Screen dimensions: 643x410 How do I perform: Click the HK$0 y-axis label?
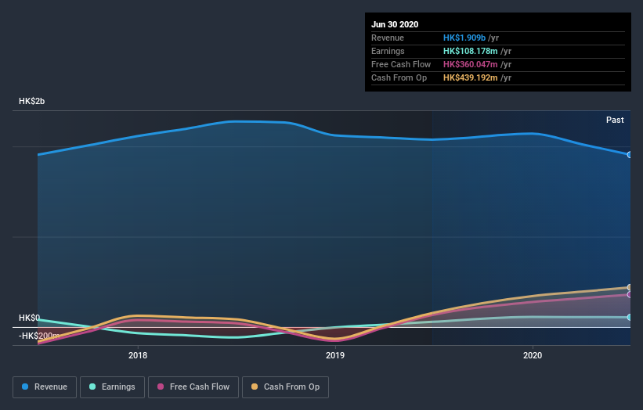(29, 318)
